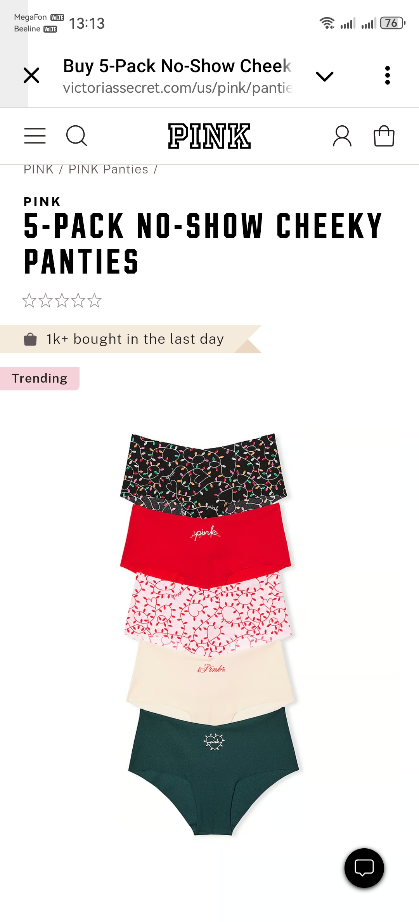Tap the 1k+ bought banner
Image resolution: width=419 pixels, height=922 pixels.
pyautogui.click(x=131, y=339)
